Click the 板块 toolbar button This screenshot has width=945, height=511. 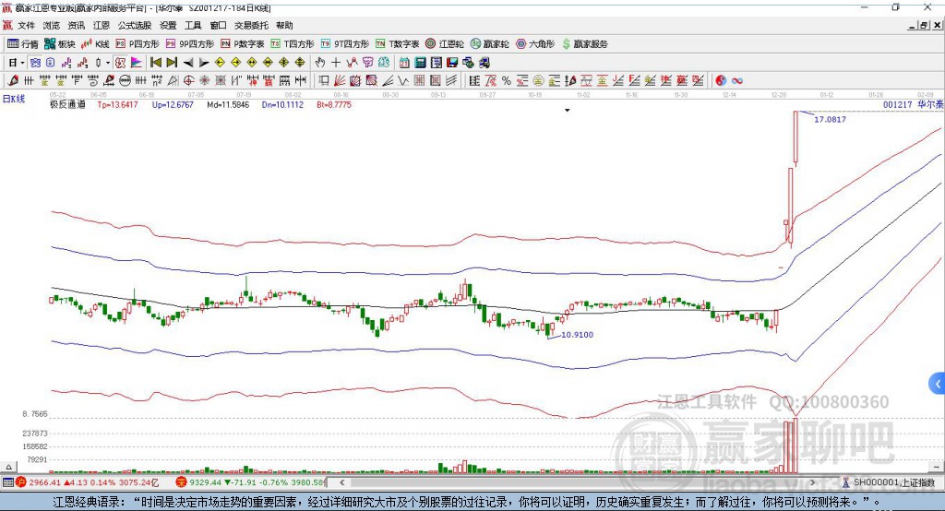60,44
